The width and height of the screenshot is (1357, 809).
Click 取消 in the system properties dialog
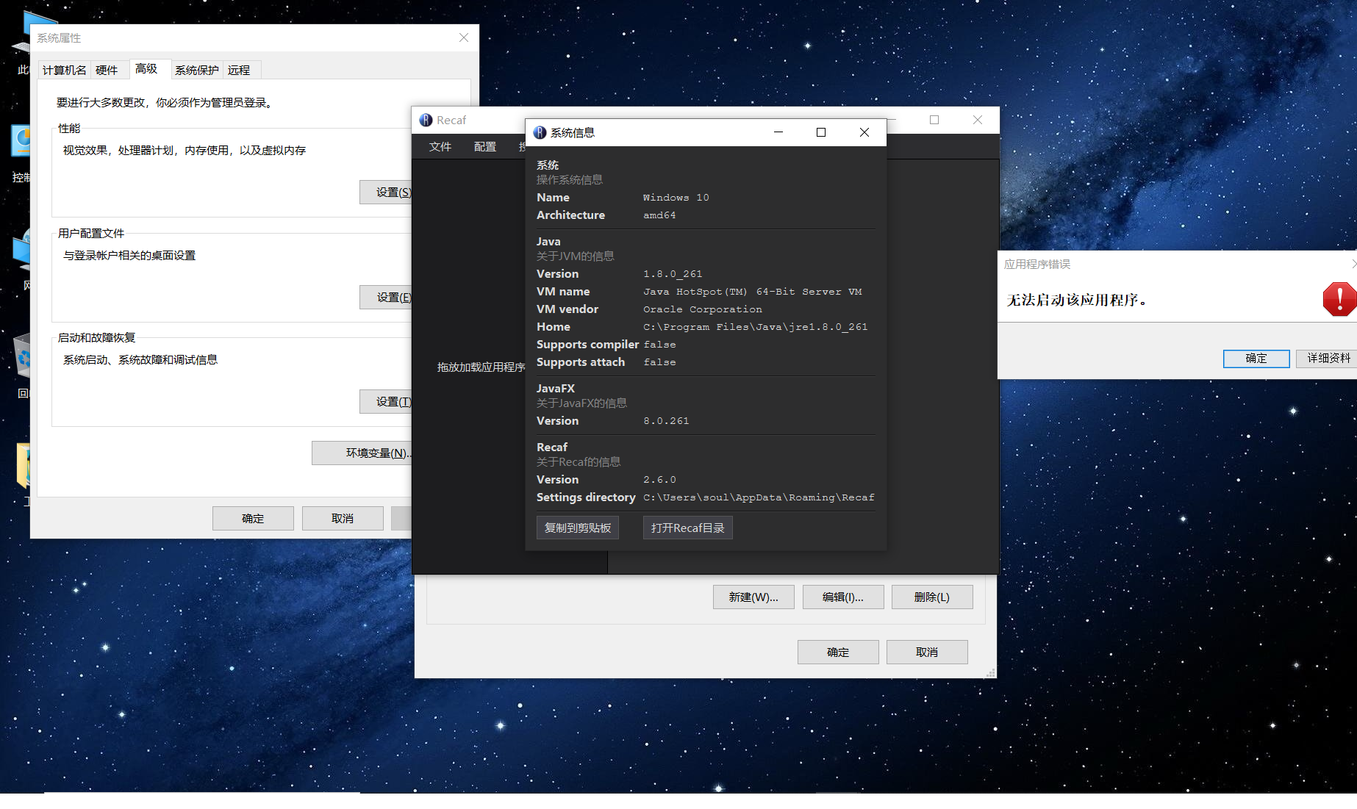click(x=342, y=518)
